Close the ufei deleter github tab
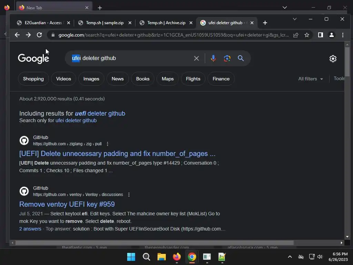 pyautogui.click(x=252, y=23)
